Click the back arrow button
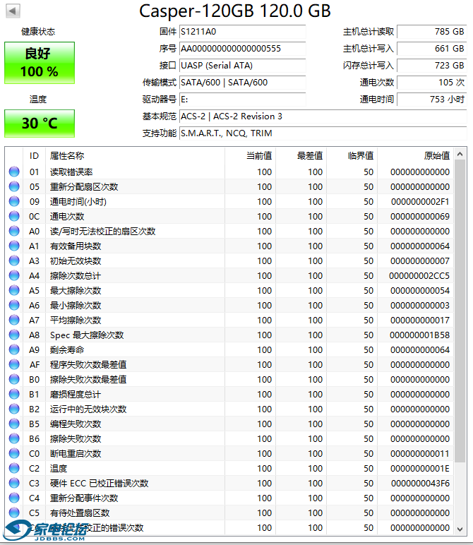The width and height of the screenshot is (473, 545). point(13,11)
